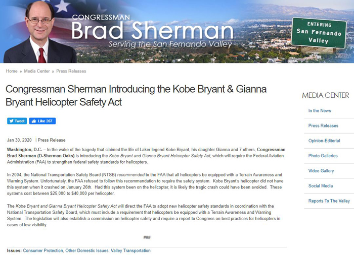
Task: Select Social Media in sidebar
Action: (x=321, y=186)
